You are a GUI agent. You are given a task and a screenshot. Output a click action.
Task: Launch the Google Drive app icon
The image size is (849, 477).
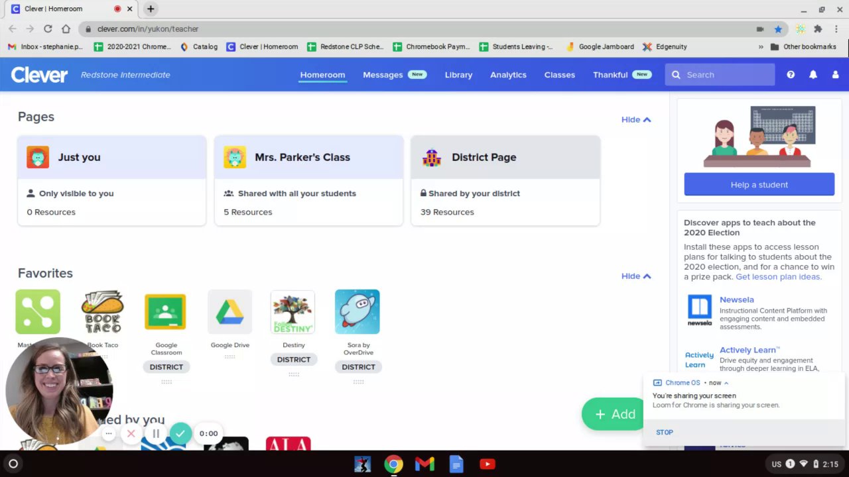(x=229, y=311)
